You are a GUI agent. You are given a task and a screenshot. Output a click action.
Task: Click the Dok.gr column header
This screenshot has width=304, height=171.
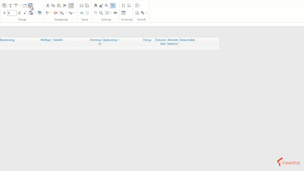point(149,42)
